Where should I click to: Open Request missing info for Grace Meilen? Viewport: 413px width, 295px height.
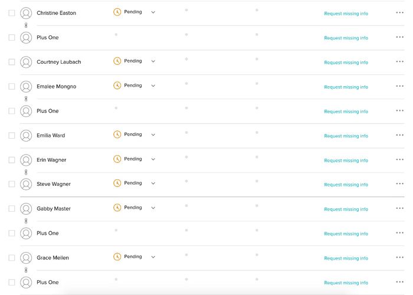tap(346, 258)
